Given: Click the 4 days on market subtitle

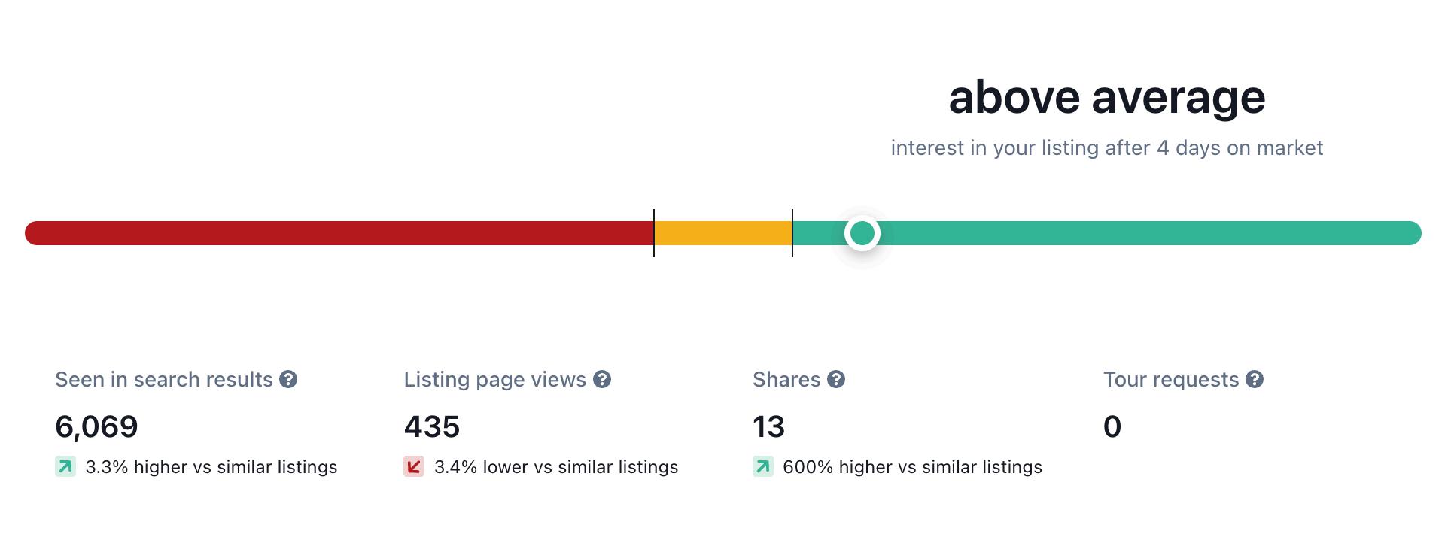Looking at the screenshot, I should (1107, 148).
